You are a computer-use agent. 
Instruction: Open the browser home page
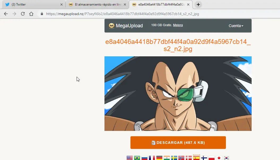click(x=31, y=14)
